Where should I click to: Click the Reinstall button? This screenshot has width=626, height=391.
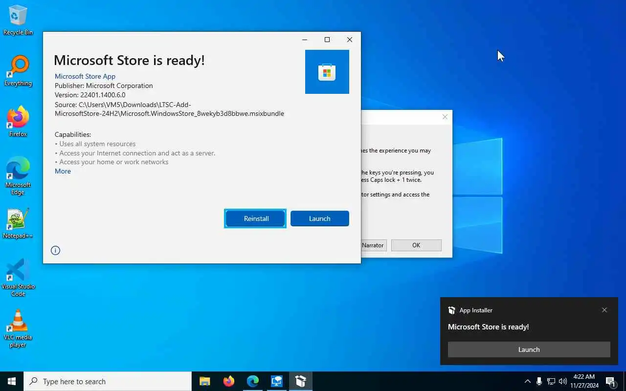pyautogui.click(x=255, y=218)
